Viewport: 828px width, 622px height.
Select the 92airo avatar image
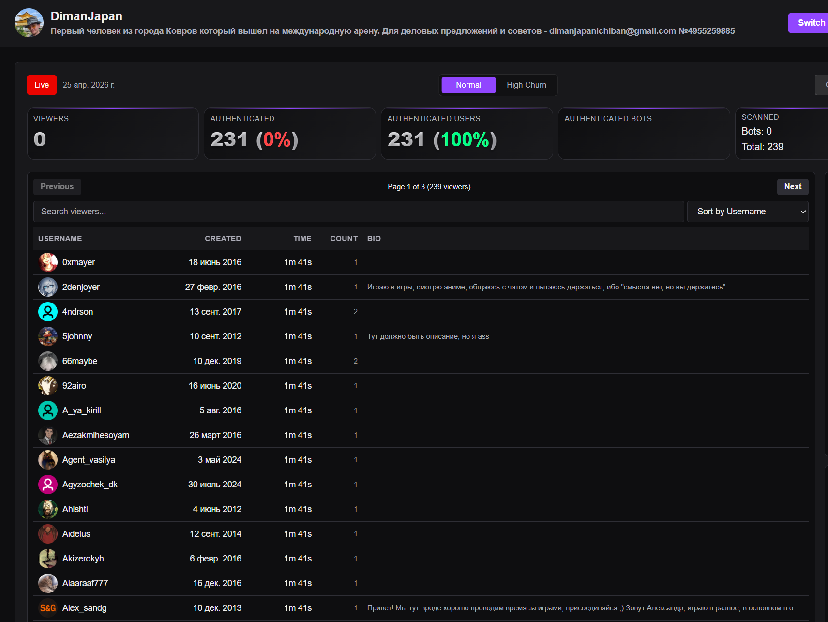48,386
